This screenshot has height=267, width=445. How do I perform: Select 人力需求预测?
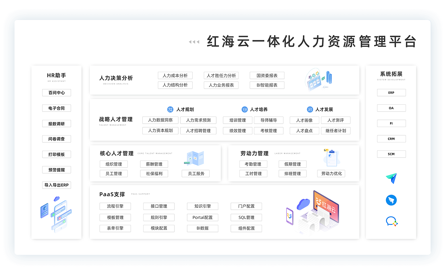pos(198,120)
